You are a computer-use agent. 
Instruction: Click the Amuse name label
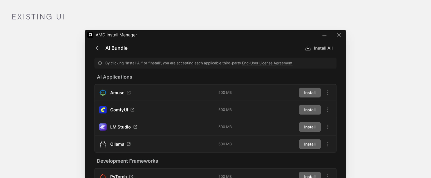(x=117, y=93)
